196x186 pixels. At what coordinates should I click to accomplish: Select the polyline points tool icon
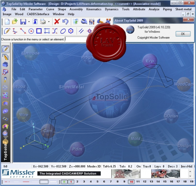pyautogui.click(x=15, y=31)
